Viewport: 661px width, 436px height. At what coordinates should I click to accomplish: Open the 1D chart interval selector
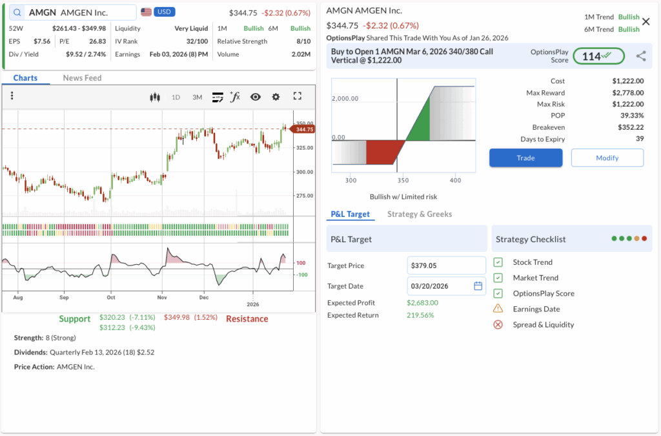(176, 98)
